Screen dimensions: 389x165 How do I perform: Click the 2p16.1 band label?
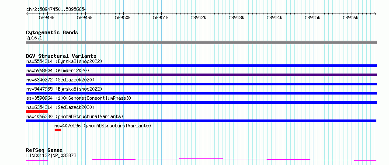coord(34,38)
